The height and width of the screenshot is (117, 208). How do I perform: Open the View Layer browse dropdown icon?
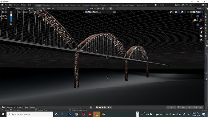coord(183,5)
